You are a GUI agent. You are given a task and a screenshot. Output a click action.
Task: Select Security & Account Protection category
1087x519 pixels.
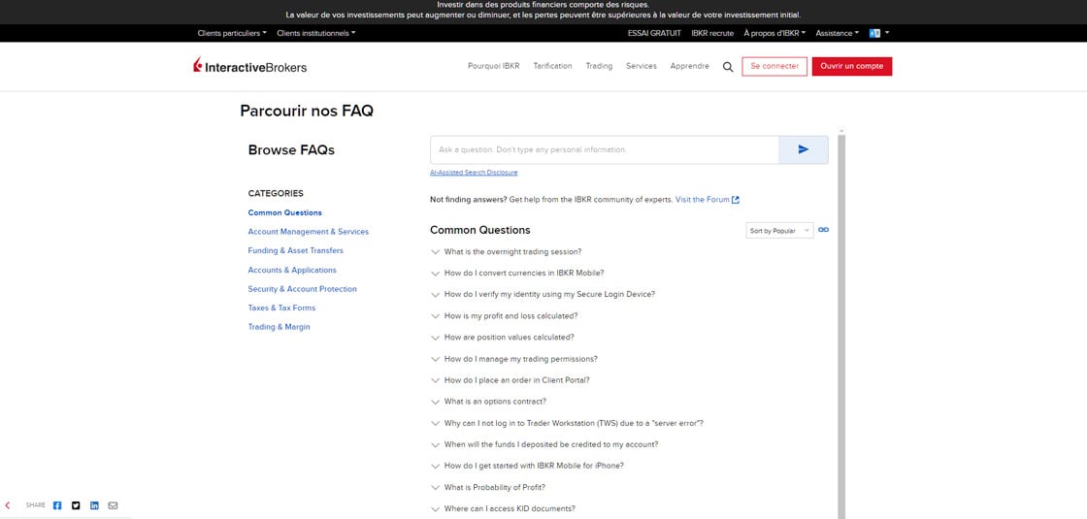point(302,289)
